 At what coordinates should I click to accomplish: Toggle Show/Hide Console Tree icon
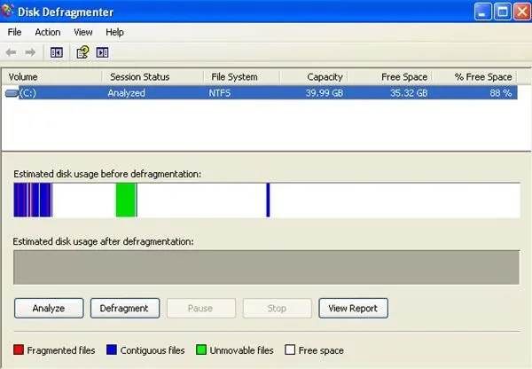point(57,52)
